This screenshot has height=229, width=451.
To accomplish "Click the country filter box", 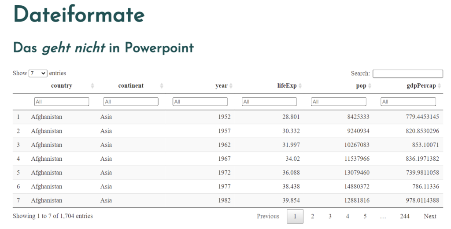I will pyautogui.click(x=62, y=102).
